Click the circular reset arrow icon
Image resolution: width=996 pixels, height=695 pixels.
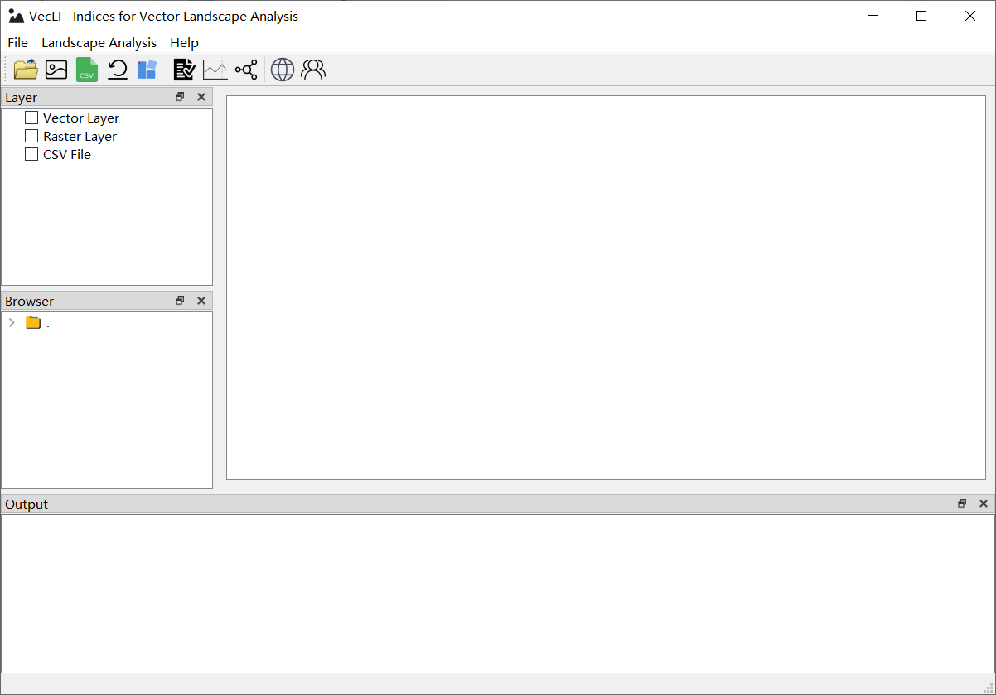click(x=118, y=70)
